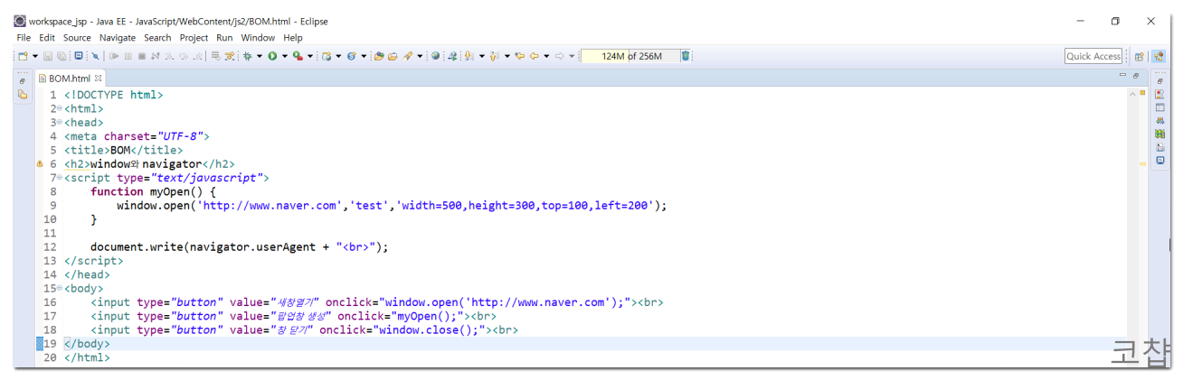
Task: Restore the right trim stack view
Action: [x=1160, y=80]
